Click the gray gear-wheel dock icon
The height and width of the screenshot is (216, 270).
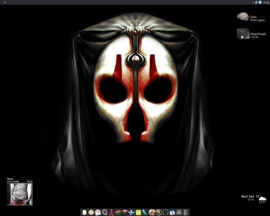click(179, 212)
